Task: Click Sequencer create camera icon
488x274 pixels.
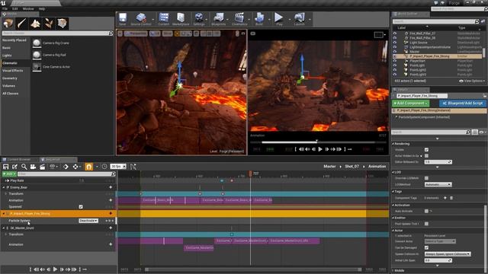Action: pyautogui.click(x=33, y=167)
